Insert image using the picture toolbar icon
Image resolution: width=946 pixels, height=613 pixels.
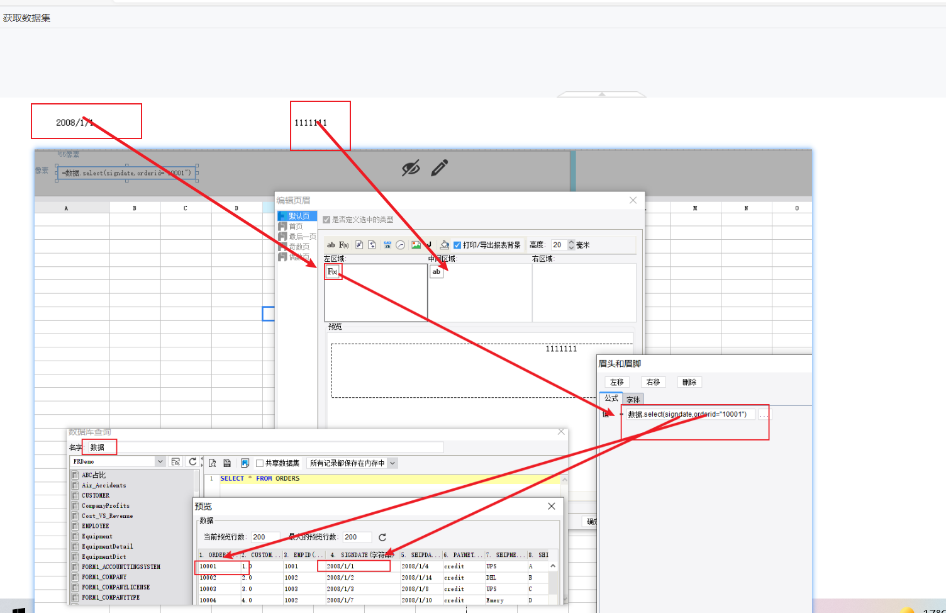click(416, 245)
